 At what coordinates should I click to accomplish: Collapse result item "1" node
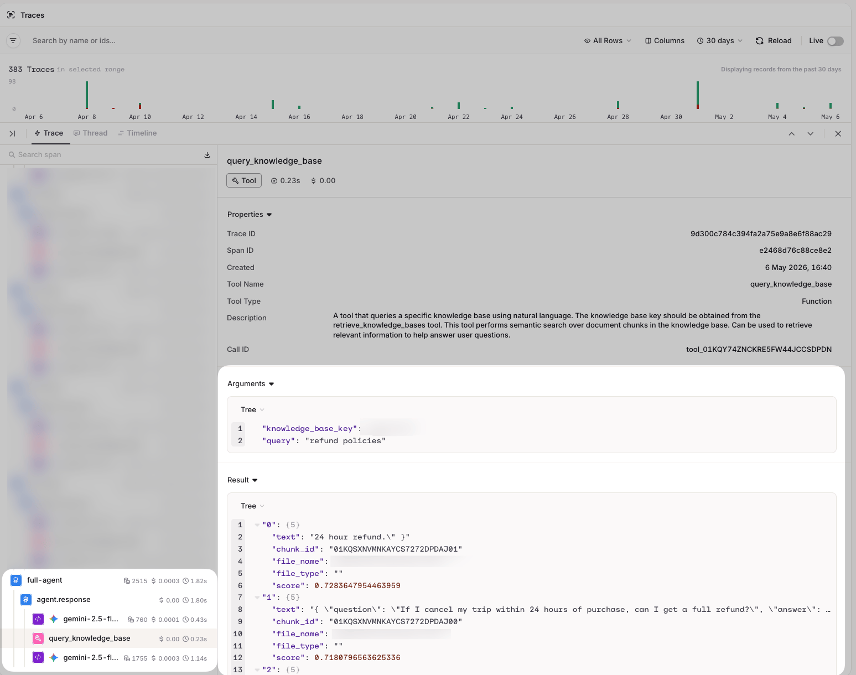[x=257, y=598]
